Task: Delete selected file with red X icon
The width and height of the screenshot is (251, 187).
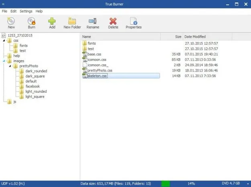Action: click(x=113, y=23)
